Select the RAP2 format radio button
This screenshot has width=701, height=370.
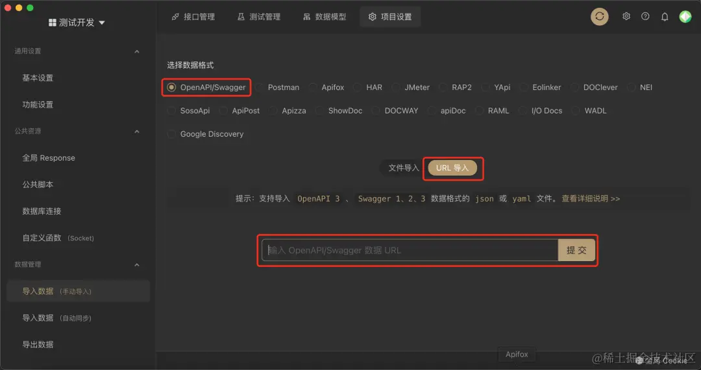click(x=443, y=87)
